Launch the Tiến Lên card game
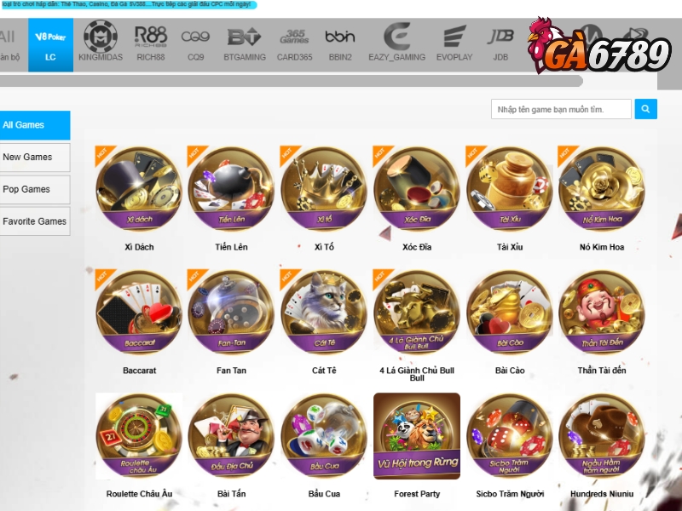The height and width of the screenshot is (511, 682). (231, 189)
